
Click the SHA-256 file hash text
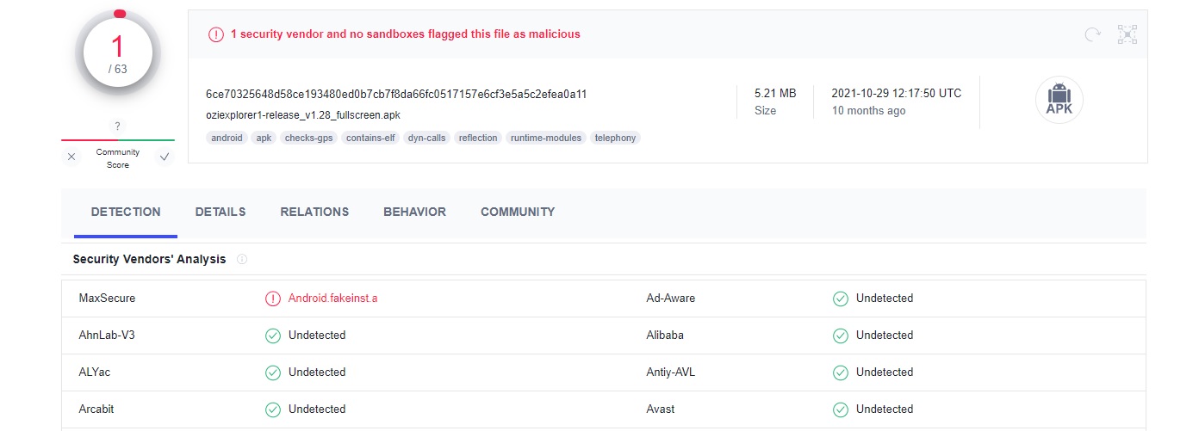coord(396,94)
